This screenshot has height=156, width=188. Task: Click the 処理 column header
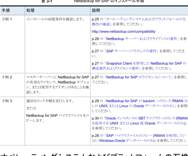(x=30, y=10)
